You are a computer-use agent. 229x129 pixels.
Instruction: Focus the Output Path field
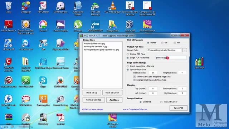pos(164,50)
